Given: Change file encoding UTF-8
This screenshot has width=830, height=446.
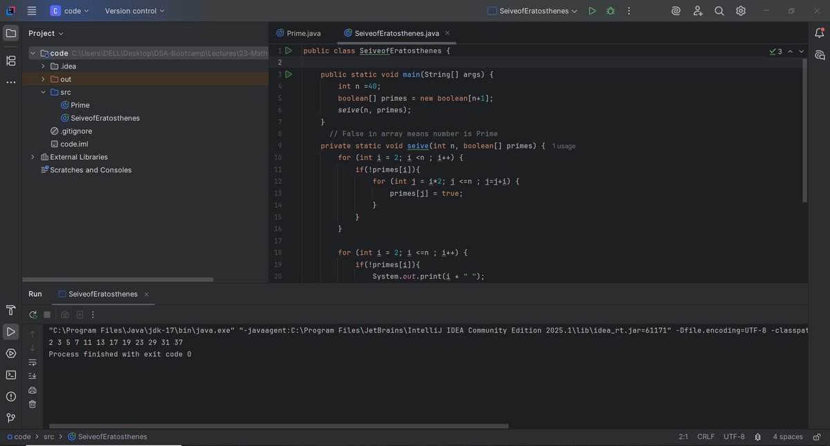Looking at the screenshot, I should coord(734,437).
